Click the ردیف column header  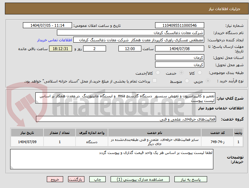tap(238, 133)
